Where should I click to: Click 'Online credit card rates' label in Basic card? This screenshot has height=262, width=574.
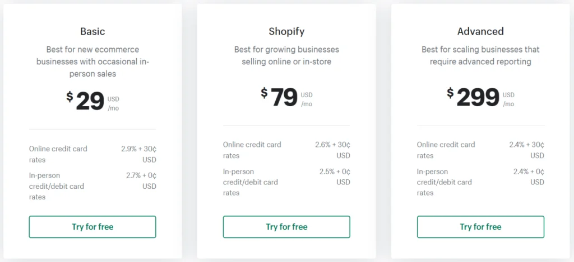click(x=58, y=154)
